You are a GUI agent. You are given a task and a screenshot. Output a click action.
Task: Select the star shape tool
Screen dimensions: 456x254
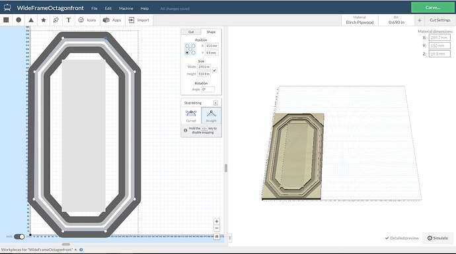pyautogui.click(x=44, y=20)
